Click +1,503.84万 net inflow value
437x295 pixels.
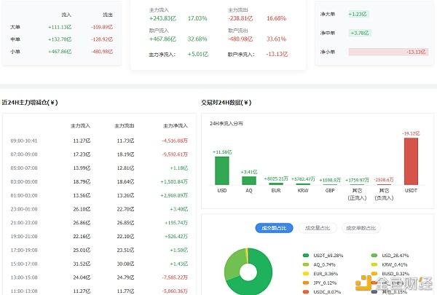[x=174, y=182]
